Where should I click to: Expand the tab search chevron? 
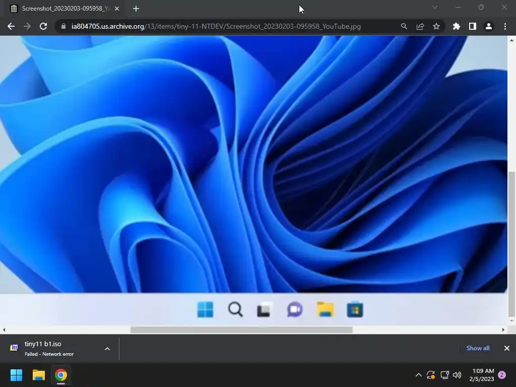pyautogui.click(x=435, y=7)
